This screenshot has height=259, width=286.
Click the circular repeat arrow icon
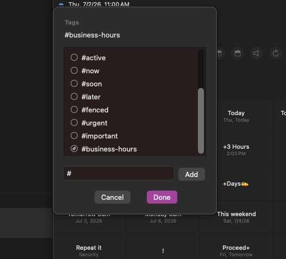(x=276, y=53)
